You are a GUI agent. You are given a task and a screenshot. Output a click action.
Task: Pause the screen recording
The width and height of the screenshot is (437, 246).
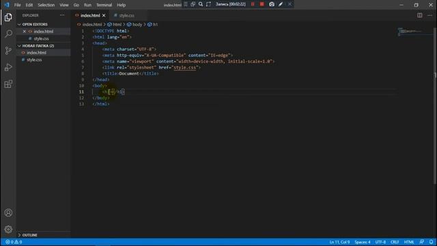(x=253, y=4)
